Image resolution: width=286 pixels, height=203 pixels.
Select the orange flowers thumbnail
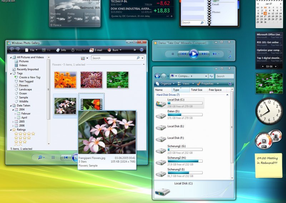click(x=65, y=80)
